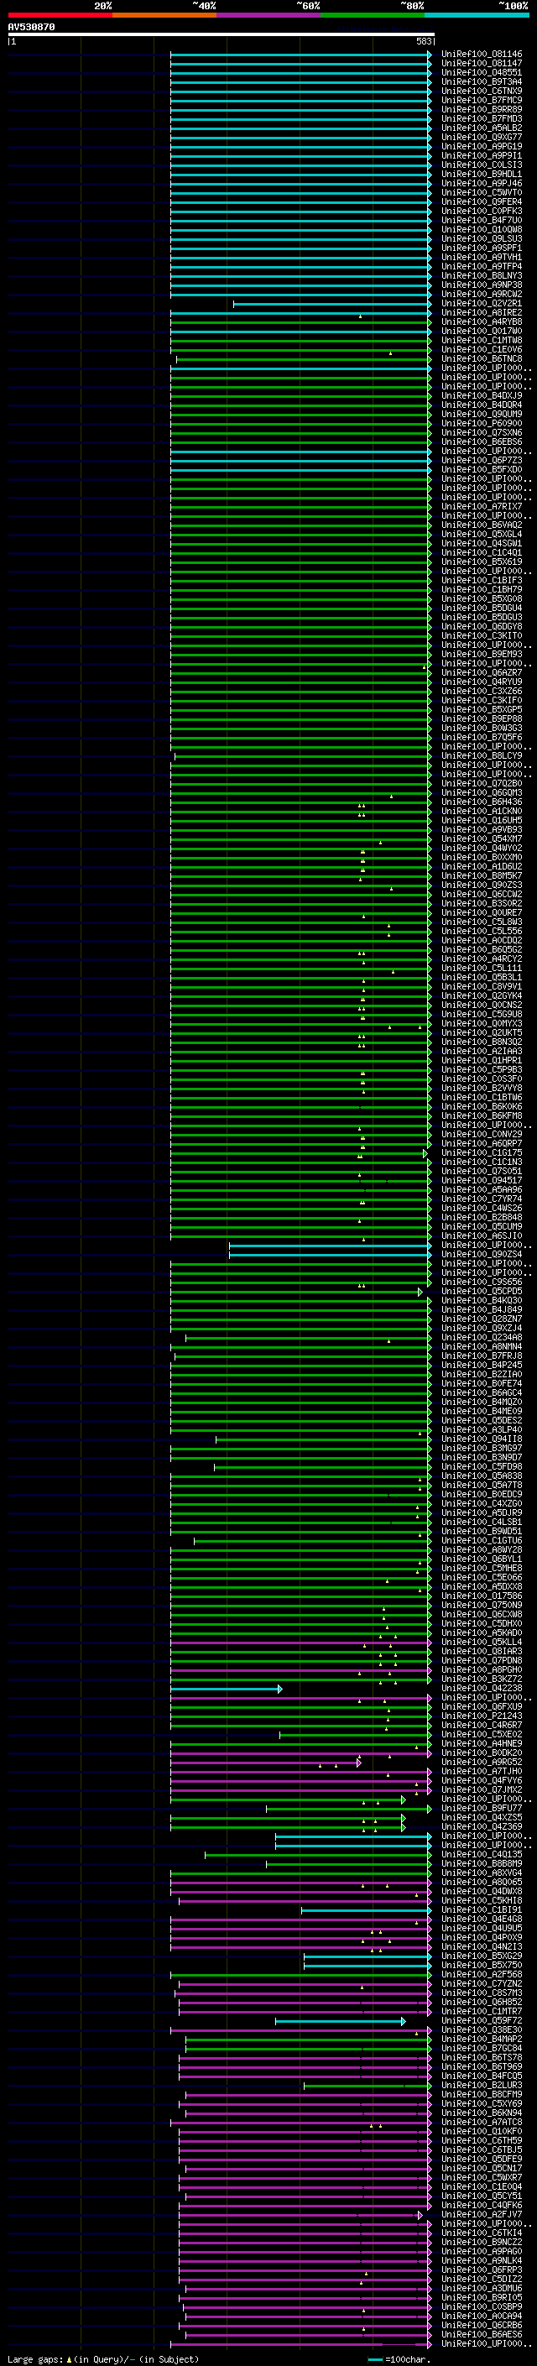Select the UniRef100_C6TNX9 label
The width and height of the screenshot is (537, 2366).
pos(482,91)
